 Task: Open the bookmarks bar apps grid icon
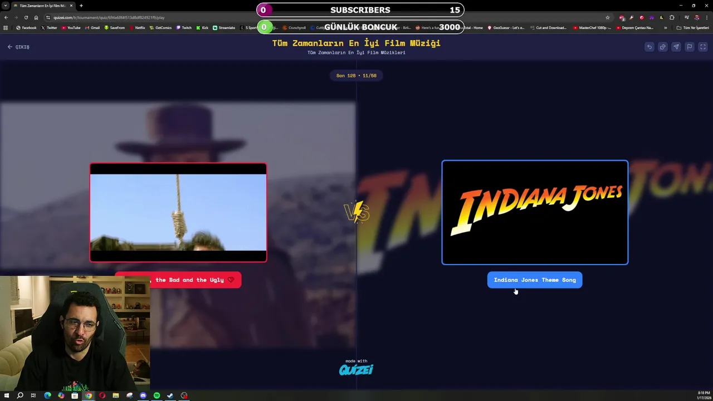click(6, 28)
